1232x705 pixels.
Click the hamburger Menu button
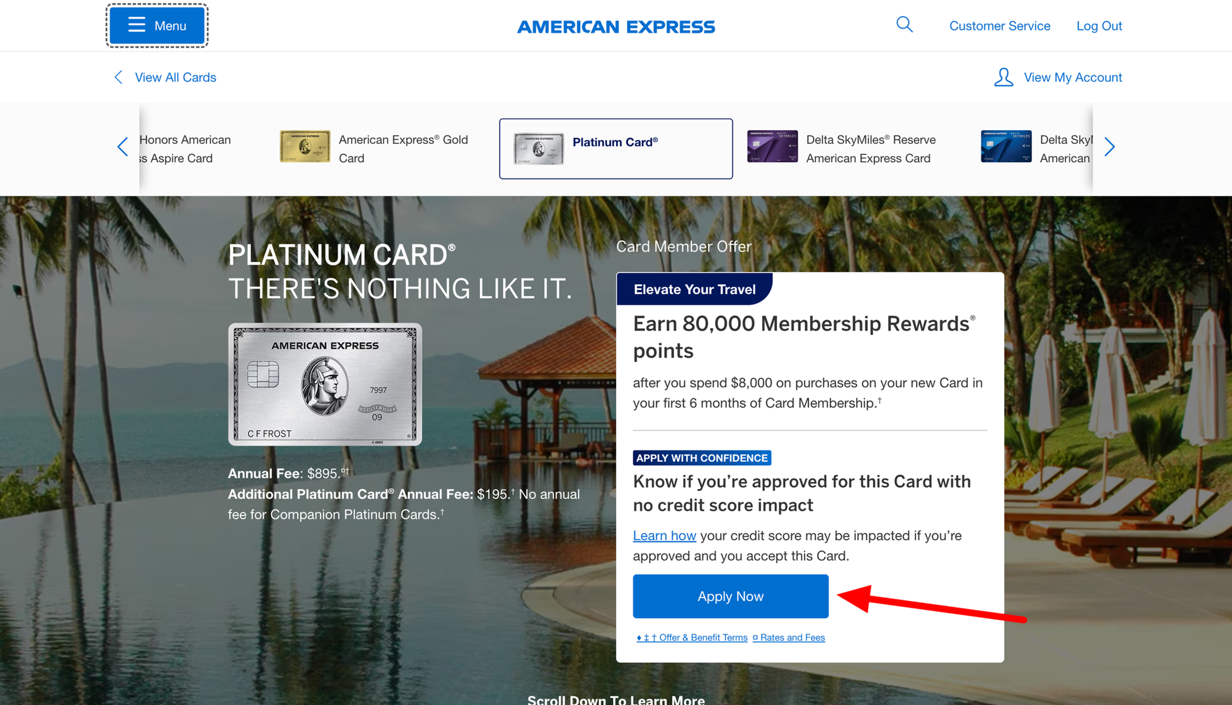pos(157,26)
